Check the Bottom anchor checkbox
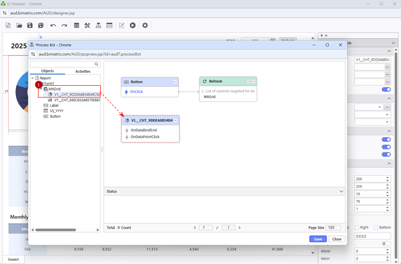Screen dimensions: 401x264 (376, 228)
